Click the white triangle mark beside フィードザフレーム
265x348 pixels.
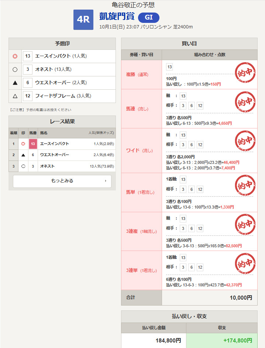point(15,96)
